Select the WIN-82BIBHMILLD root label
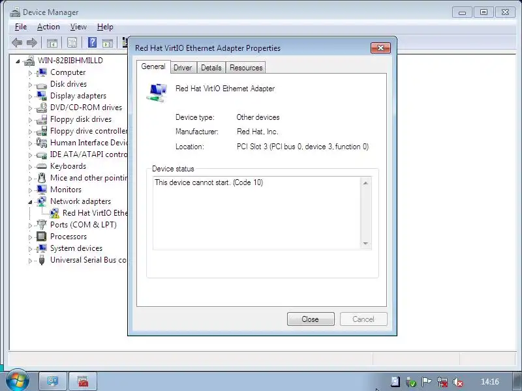This screenshot has height=391, width=522. point(70,61)
